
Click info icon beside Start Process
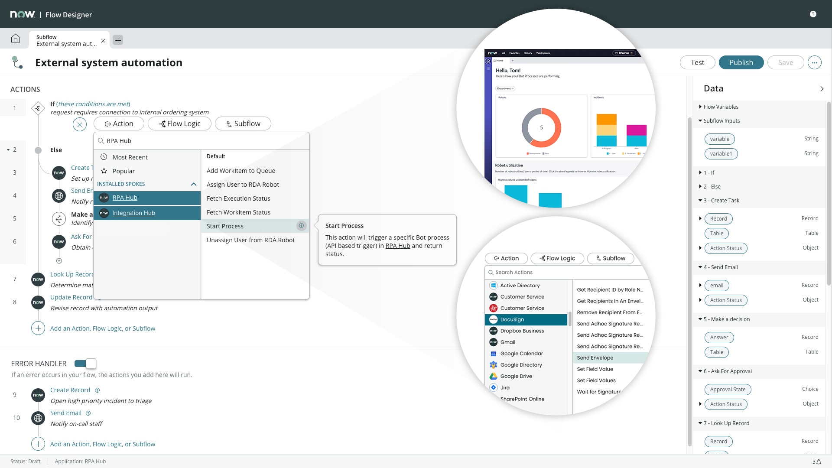[302, 226]
